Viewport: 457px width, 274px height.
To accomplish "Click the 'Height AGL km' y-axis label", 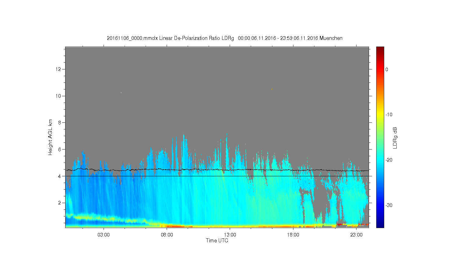I will (x=50, y=137).
